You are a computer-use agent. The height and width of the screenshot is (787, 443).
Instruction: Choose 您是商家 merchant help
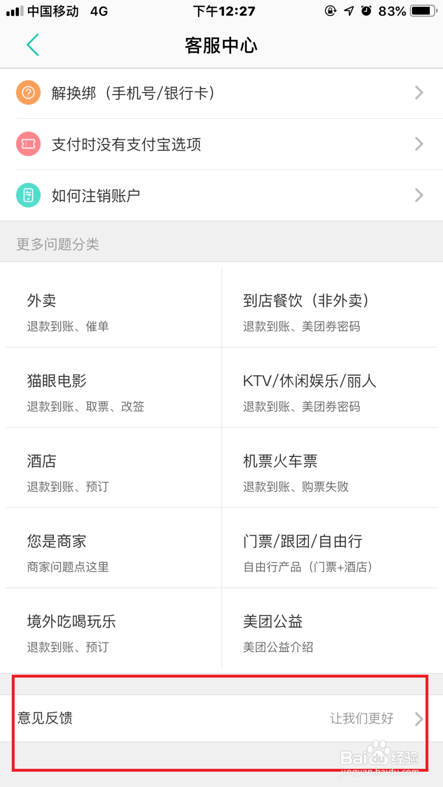click(x=113, y=548)
